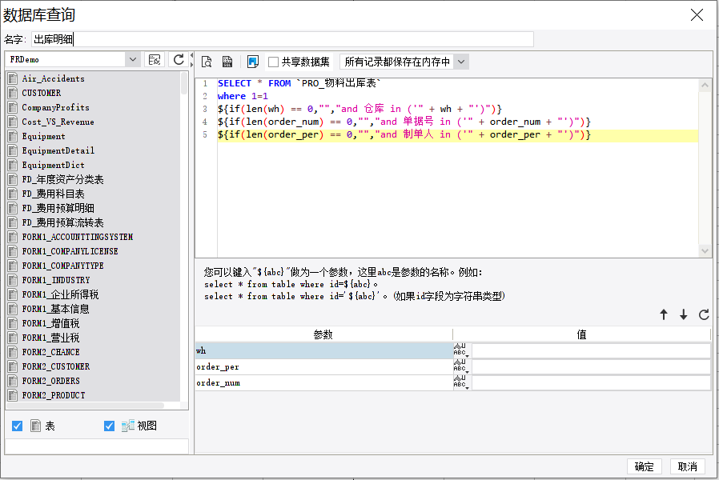
Task: Select the order_num parameter name
Action: click(219, 383)
